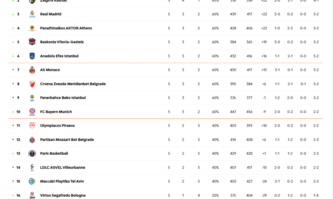Click the Partizan Mozzart Bet logo
This screenshot has width=333, height=199.
32,140
